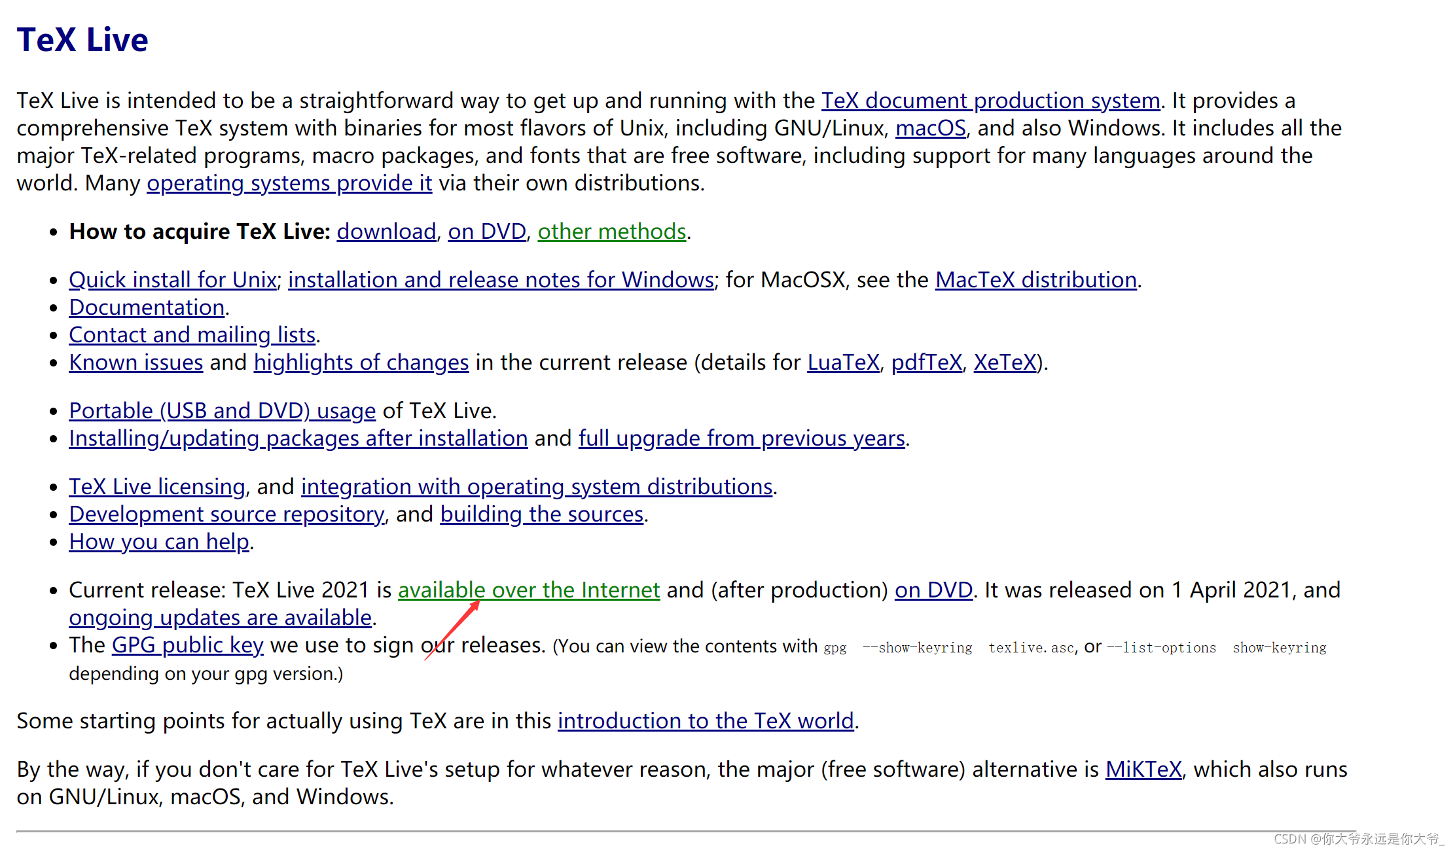The image size is (1455, 852).
Task: View Known issues page
Action: pyautogui.click(x=136, y=363)
